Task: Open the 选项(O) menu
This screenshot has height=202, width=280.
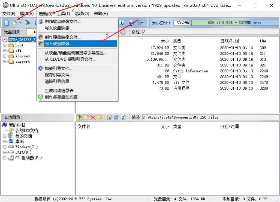Action: (82, 14)
